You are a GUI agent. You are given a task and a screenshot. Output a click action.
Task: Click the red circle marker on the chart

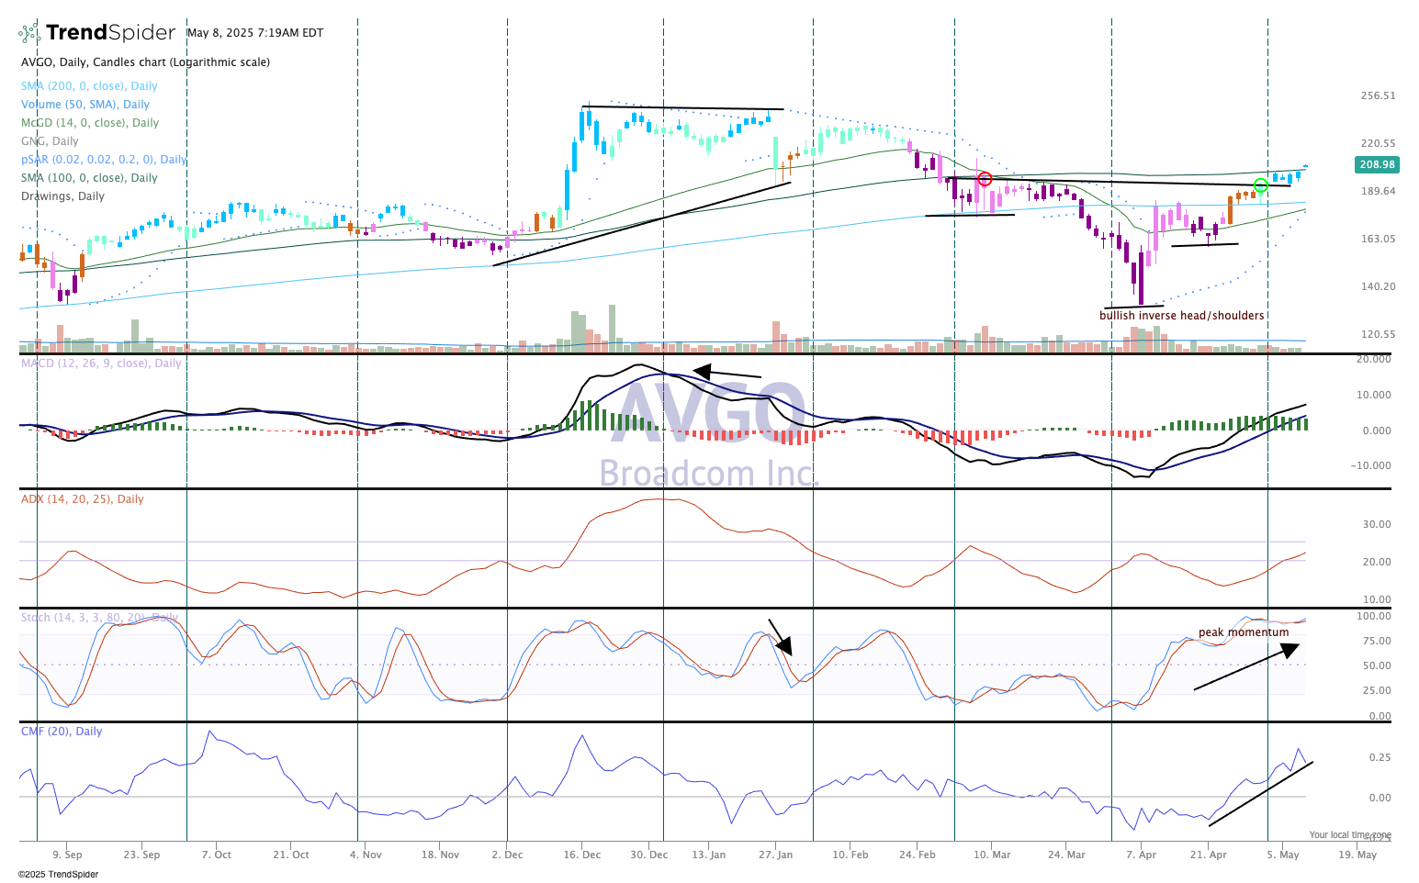(x=985, y=179)
